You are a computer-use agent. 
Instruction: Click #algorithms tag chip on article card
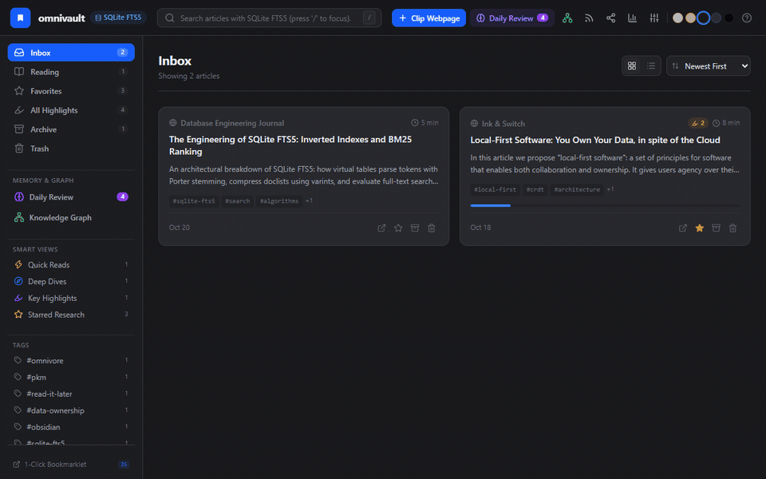[279, 201]
